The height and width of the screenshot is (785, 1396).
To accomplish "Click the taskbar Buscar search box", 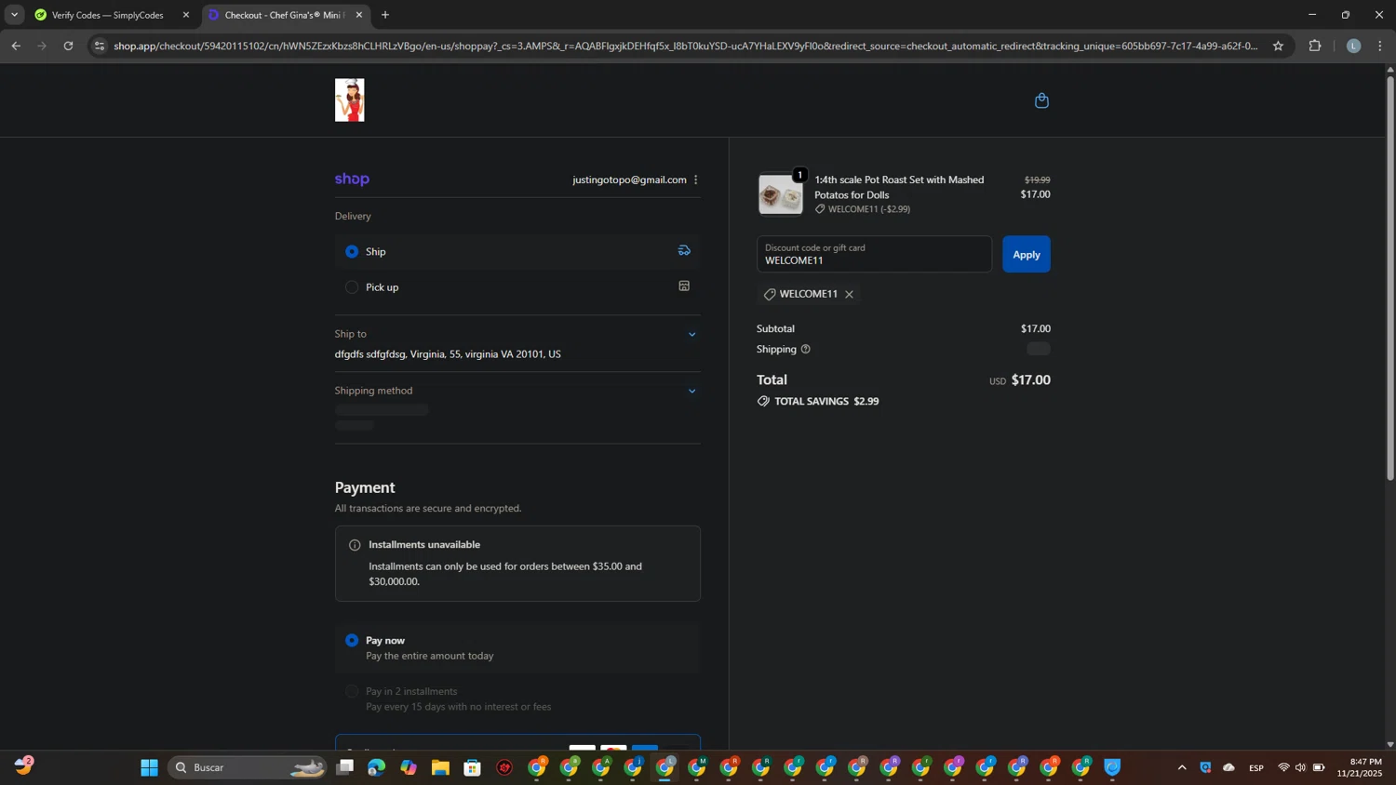I will [248, 767].
